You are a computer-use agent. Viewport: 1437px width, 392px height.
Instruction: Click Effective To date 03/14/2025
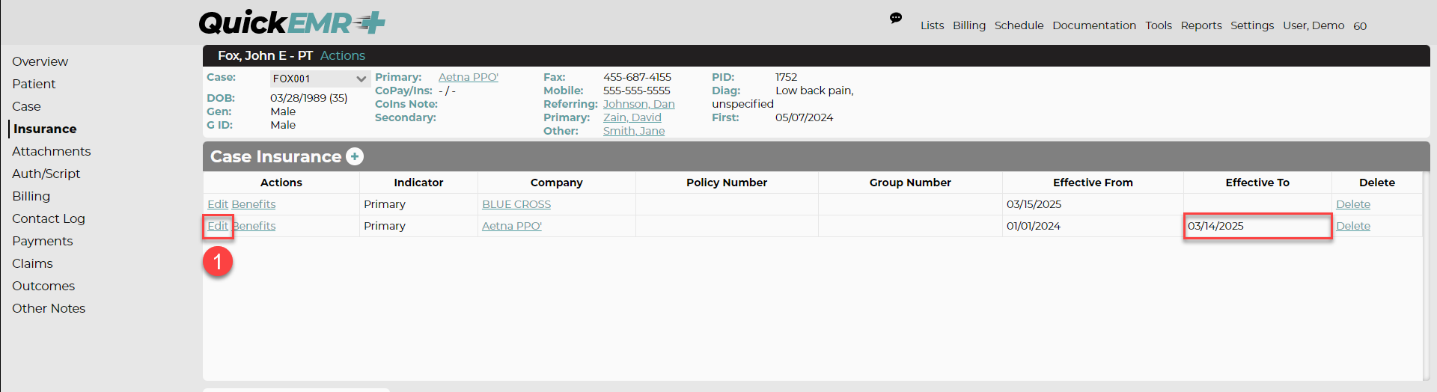1215,226
